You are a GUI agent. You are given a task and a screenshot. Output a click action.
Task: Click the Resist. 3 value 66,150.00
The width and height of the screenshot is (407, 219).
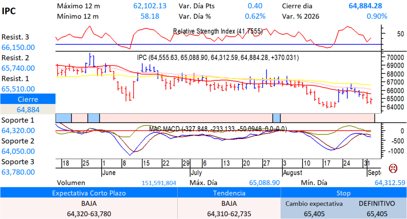18,48
